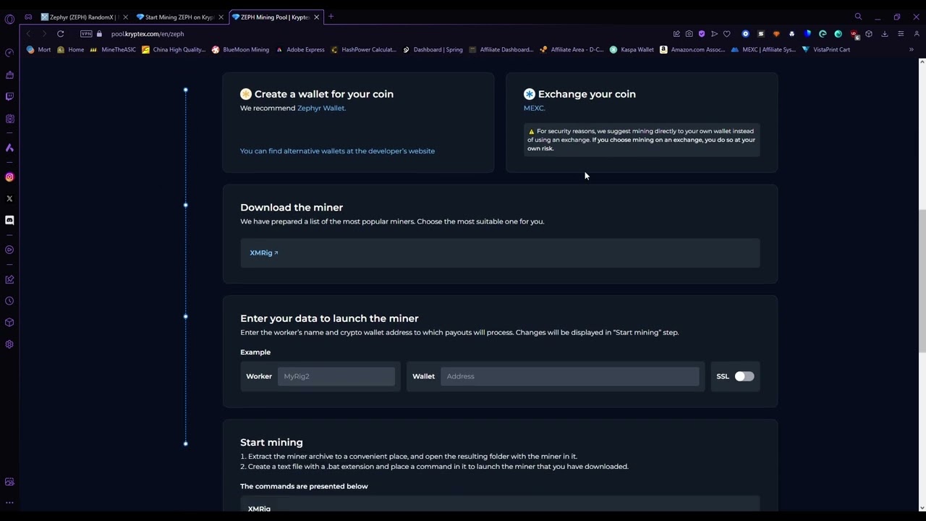This screenshot has height=521, width=926.
Task: Open Discord icon in sidebar
Action: pos(9,220)
